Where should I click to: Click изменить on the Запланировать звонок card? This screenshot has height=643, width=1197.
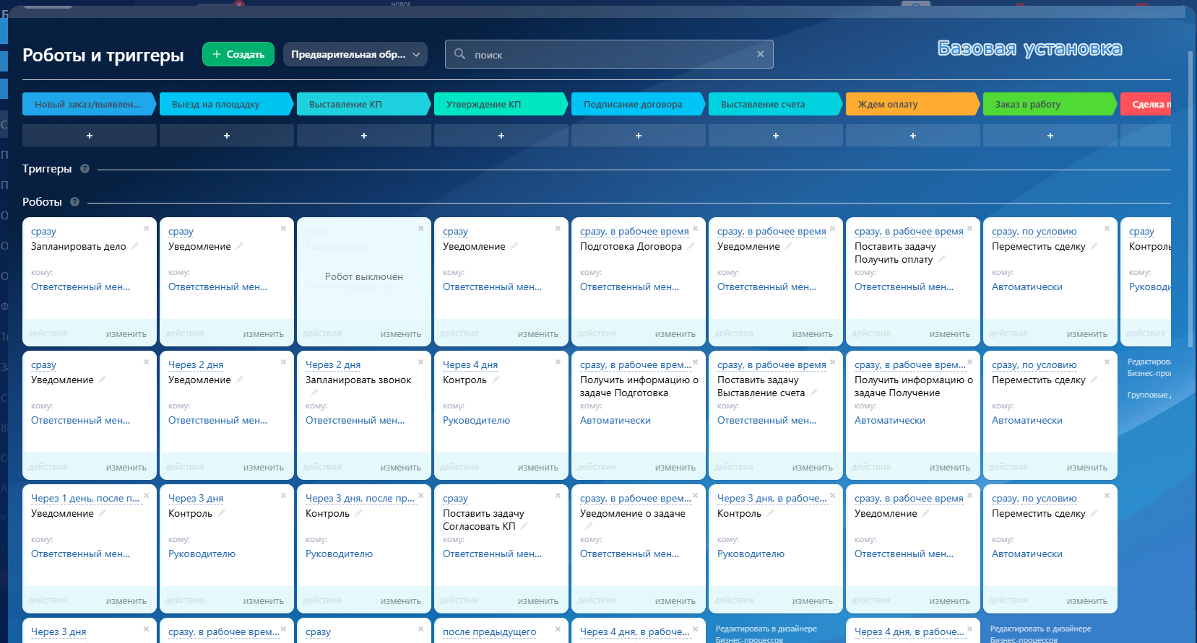click(x=400, y=468)
